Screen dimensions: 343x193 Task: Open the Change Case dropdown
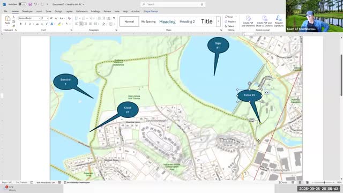tap(62, 18)
